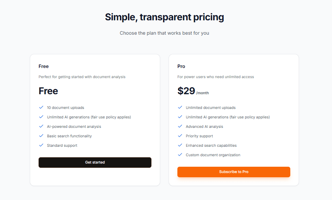Click the Pro plan's fair use policy text
The height and width of the screenshot is (200, 332).
pyautogui.click(x=250, y=117)
